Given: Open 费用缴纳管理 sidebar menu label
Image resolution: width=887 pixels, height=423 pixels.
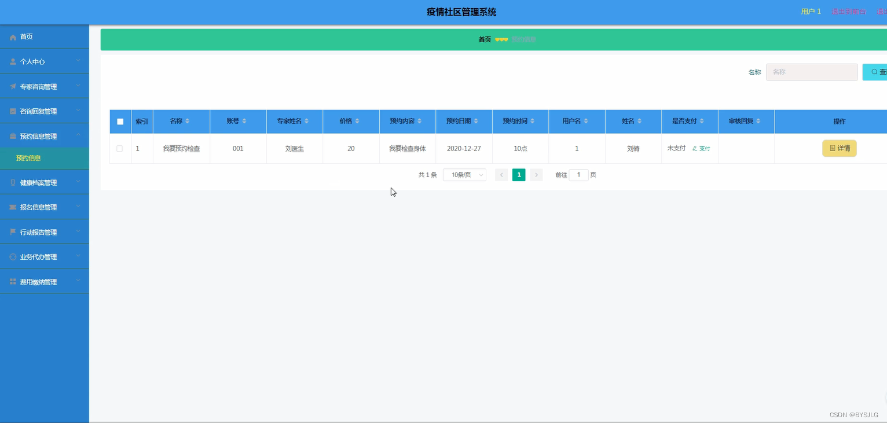Looking at the screenshot, I should [39, 282].
